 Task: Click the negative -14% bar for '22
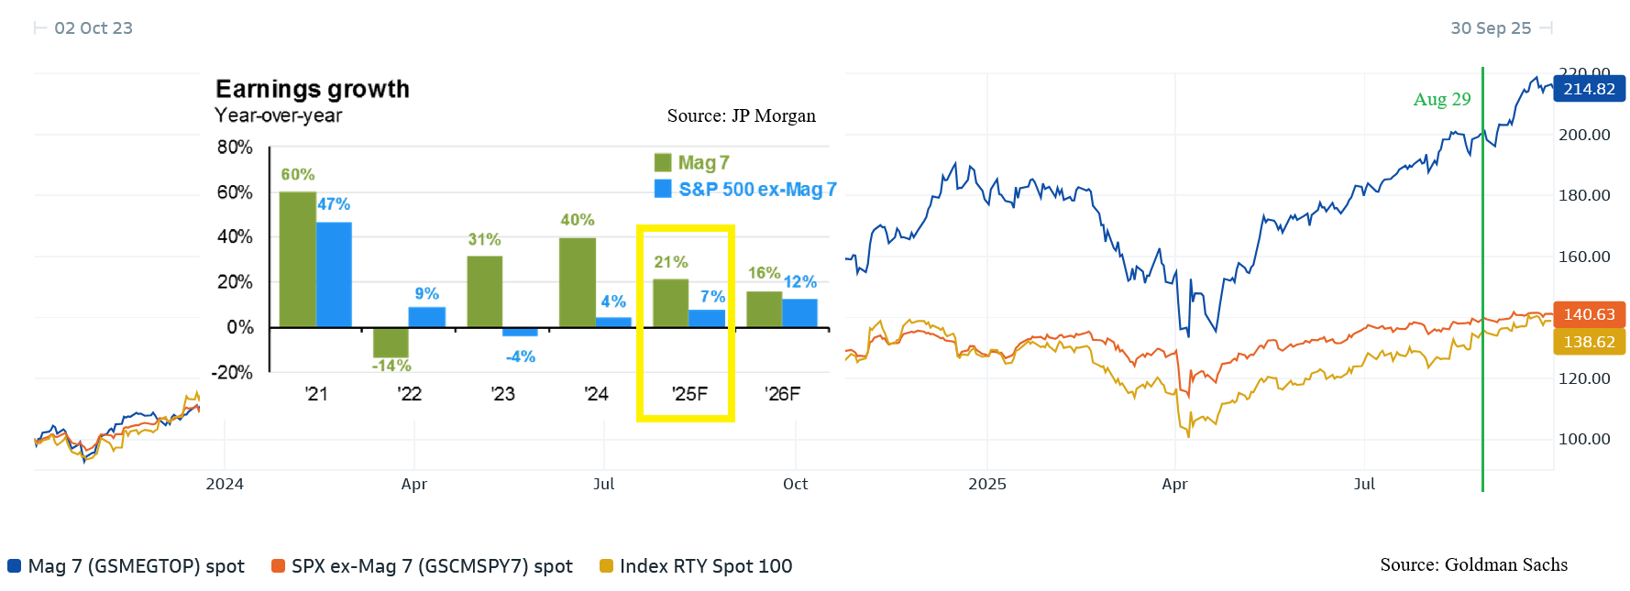coord(391,342)
